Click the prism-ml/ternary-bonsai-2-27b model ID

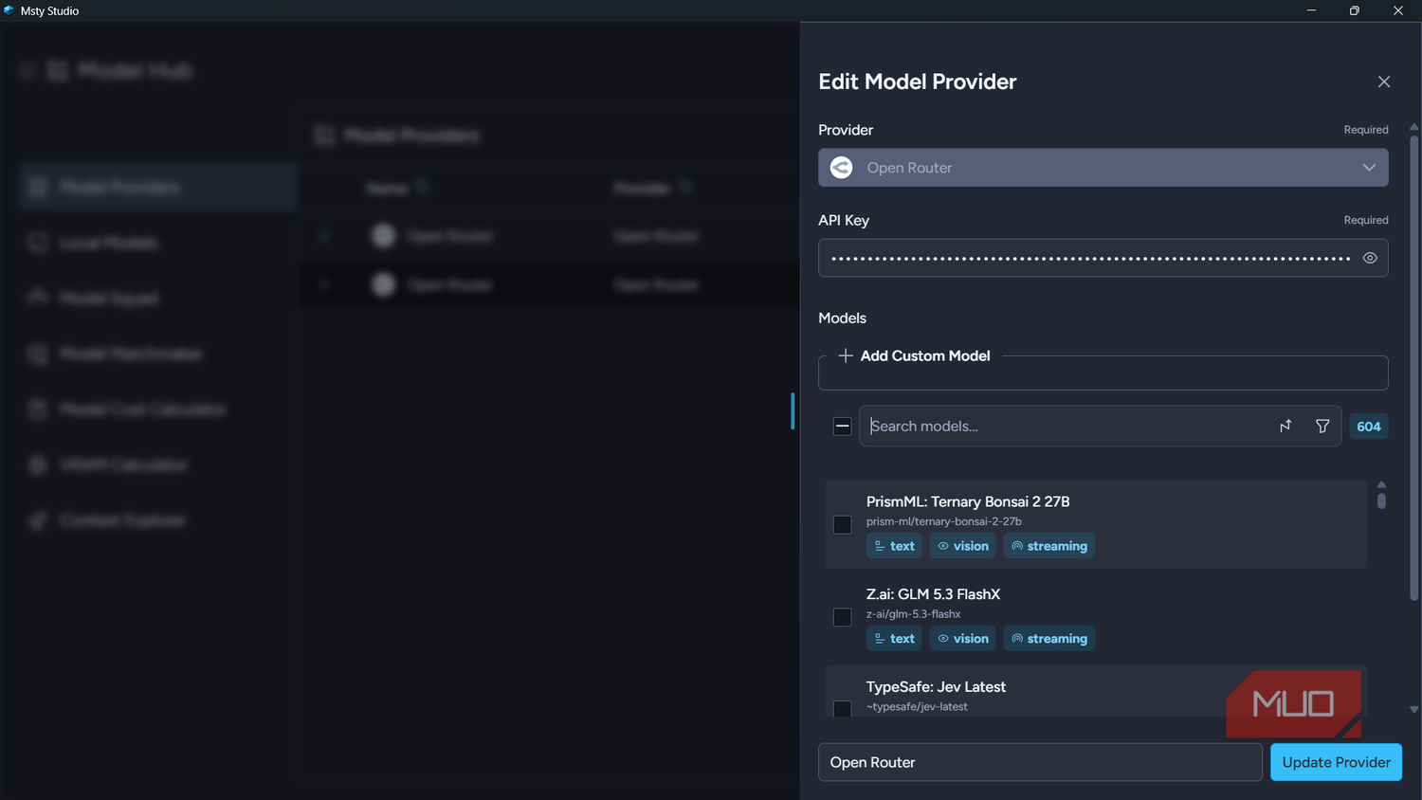[x=944, y=521]
